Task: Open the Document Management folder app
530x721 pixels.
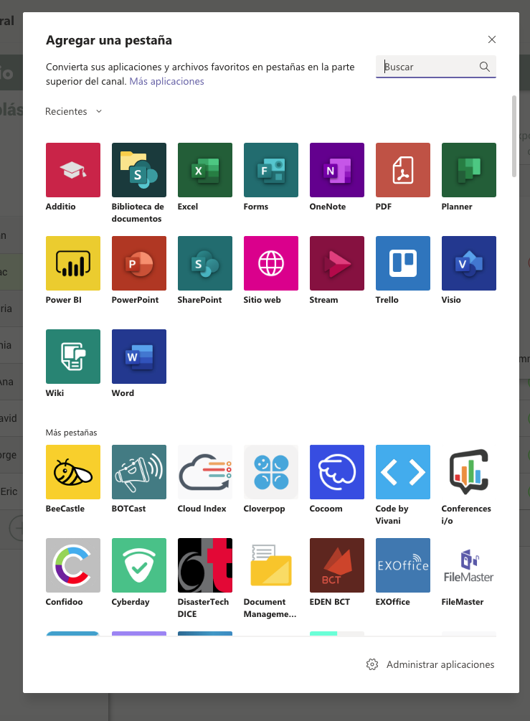Action: 271,565
